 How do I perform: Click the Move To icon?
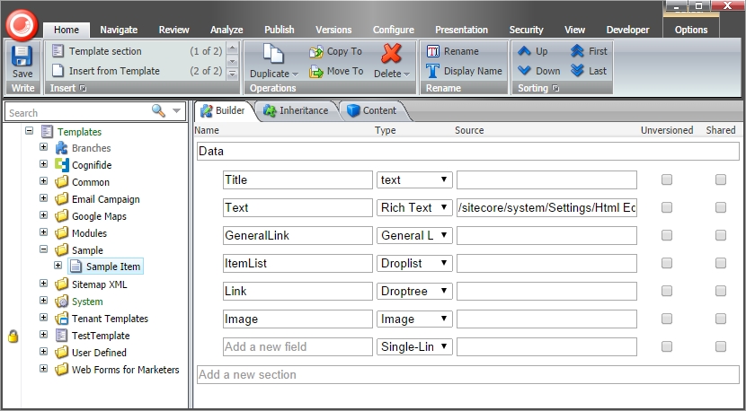(x=315, y=71)
